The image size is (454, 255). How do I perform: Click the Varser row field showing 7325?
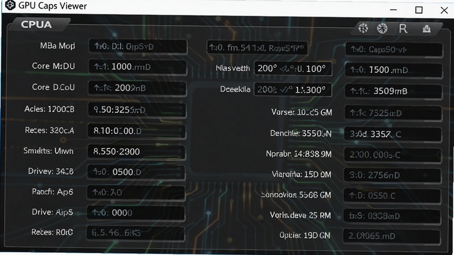pyautogui.click(x=393, y=113)
